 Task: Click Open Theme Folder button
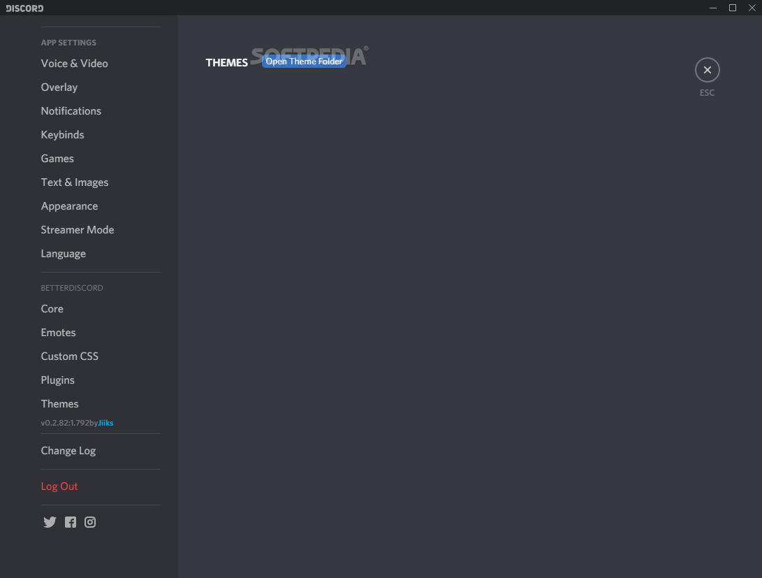304,62
